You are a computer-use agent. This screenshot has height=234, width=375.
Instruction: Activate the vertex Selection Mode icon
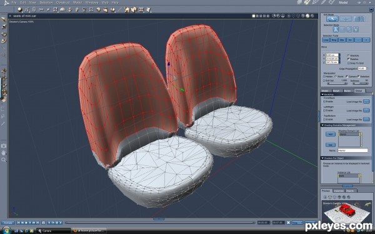[336, 29]
